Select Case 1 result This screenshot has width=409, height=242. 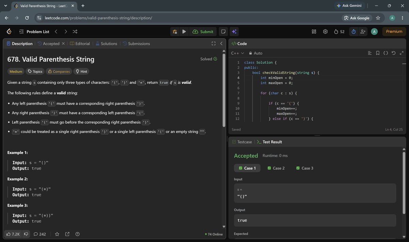[x=247, y=168]
